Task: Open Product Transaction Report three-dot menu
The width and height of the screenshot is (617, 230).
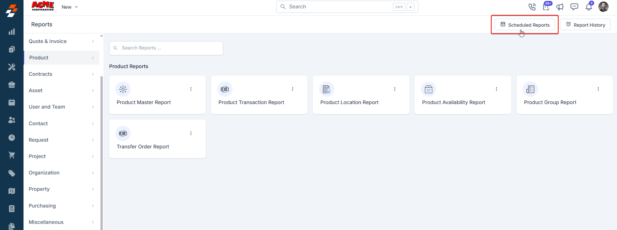Action: click(293, 89)
